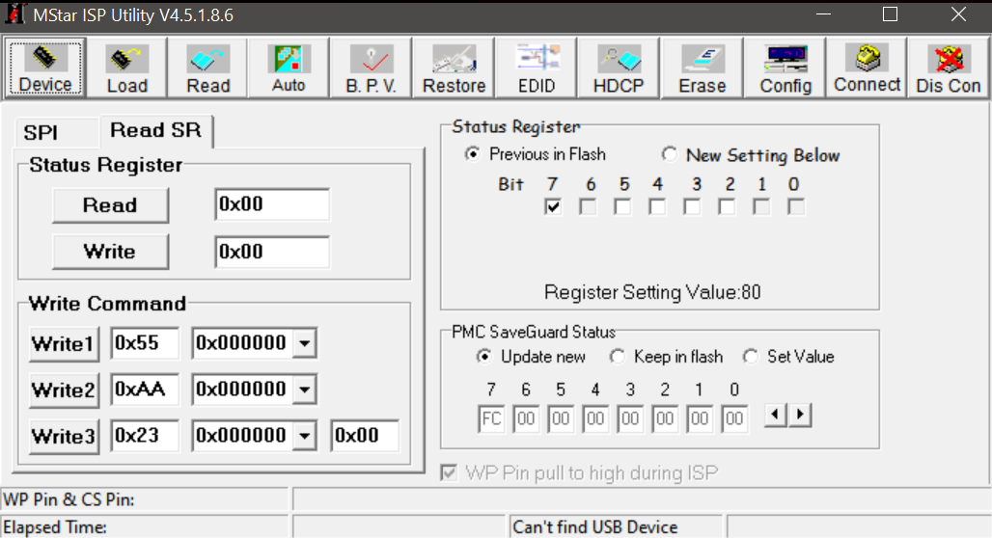Image resolution: width=992 pixels, height=538 pixels.
Task: Start the Auto programming icon
Action: pos(289,67)
